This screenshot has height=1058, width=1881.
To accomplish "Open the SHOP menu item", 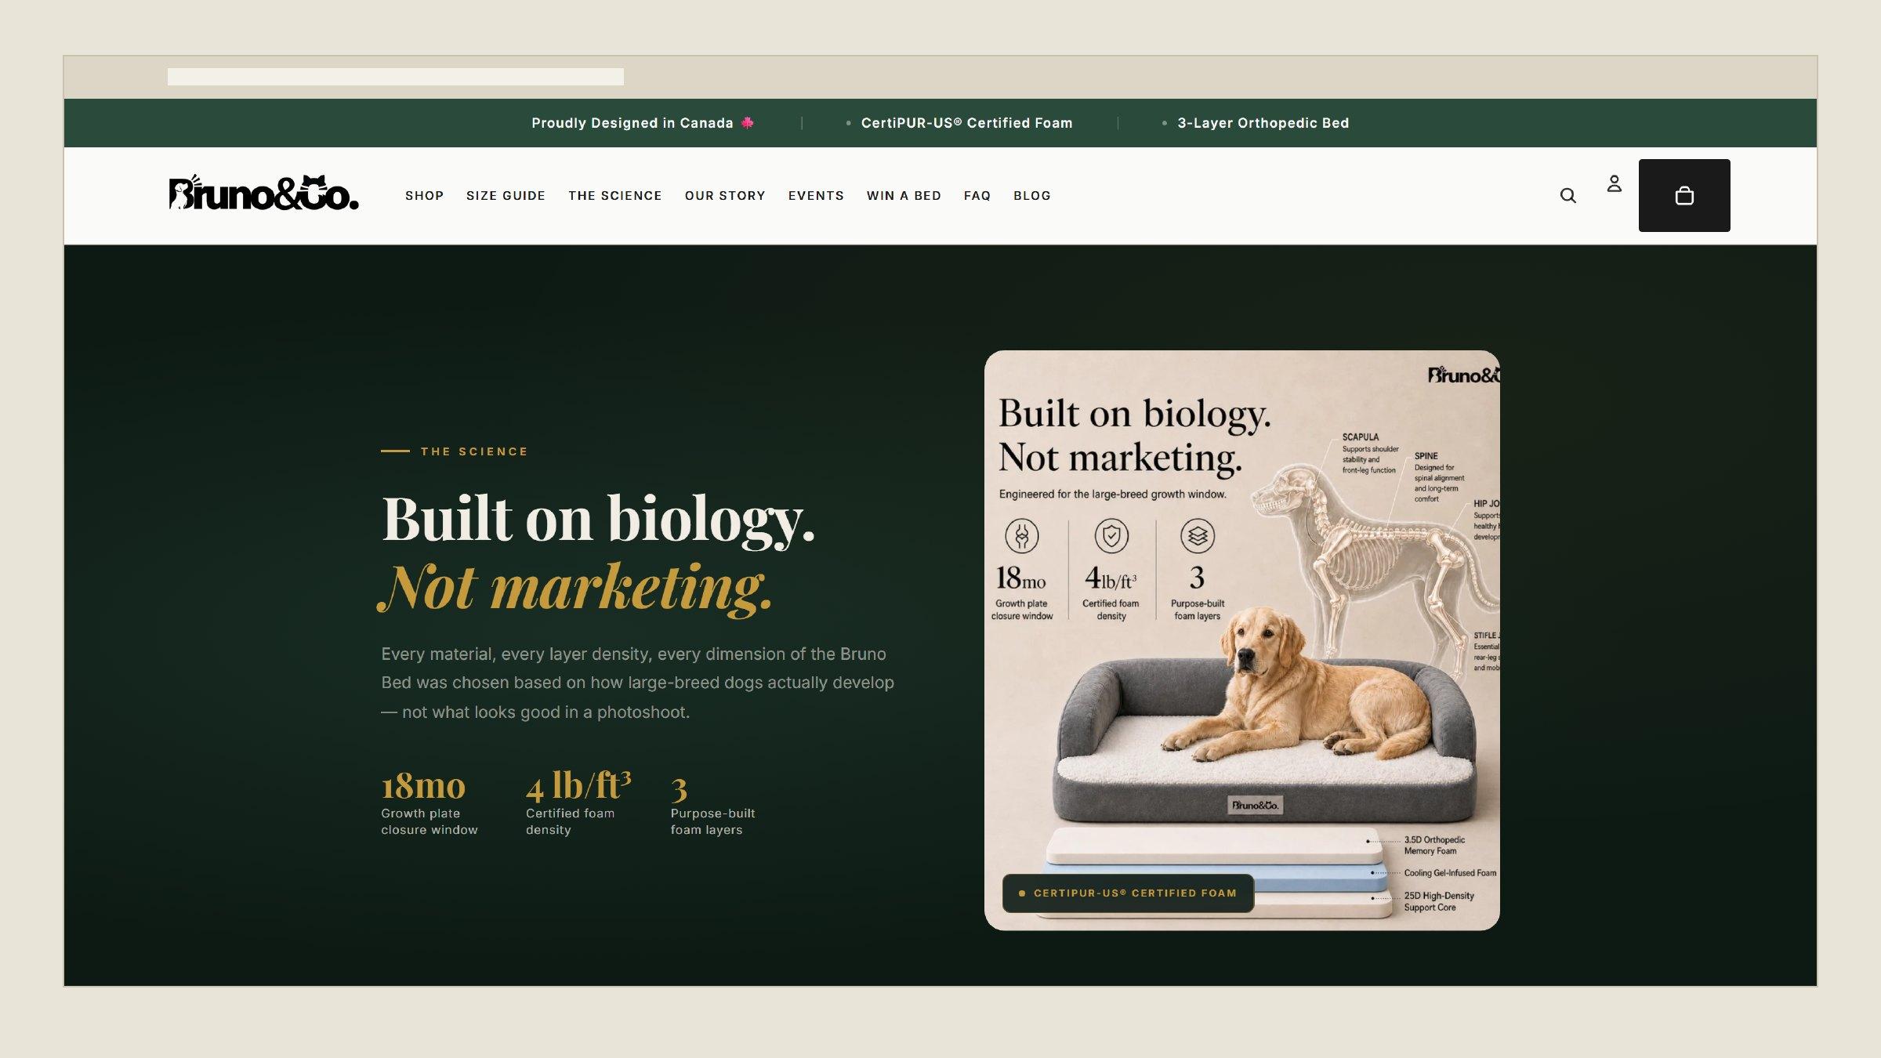I will pyautogui.click(x=425, y=195).
